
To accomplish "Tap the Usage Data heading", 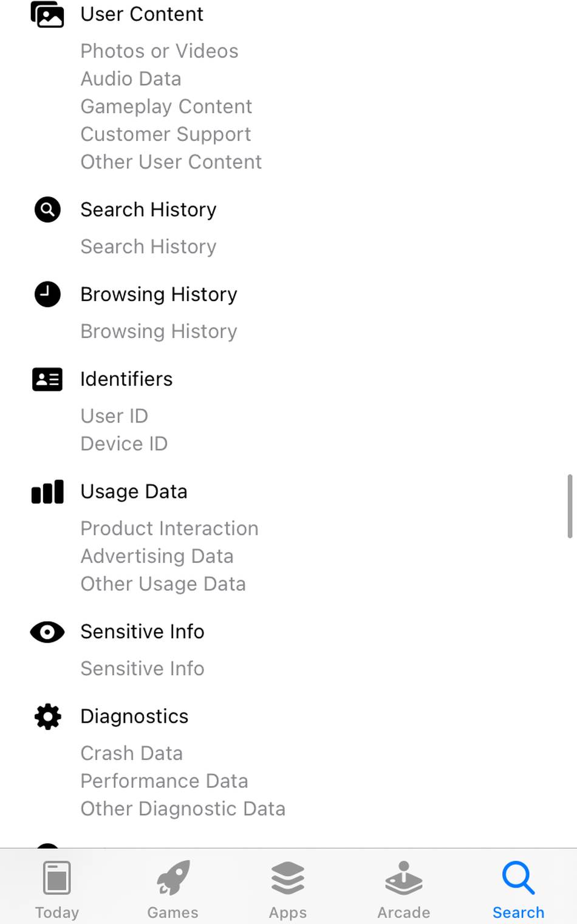I will pyautogui.click(x=134, y=492).
